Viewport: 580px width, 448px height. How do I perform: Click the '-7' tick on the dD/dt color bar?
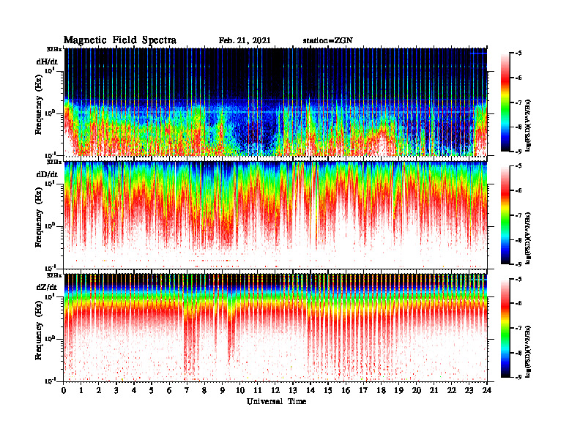(518, 215)
